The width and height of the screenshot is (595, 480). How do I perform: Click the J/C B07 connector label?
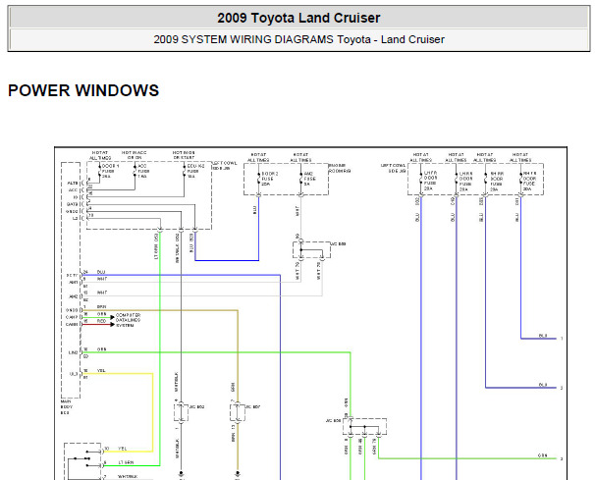252,406
